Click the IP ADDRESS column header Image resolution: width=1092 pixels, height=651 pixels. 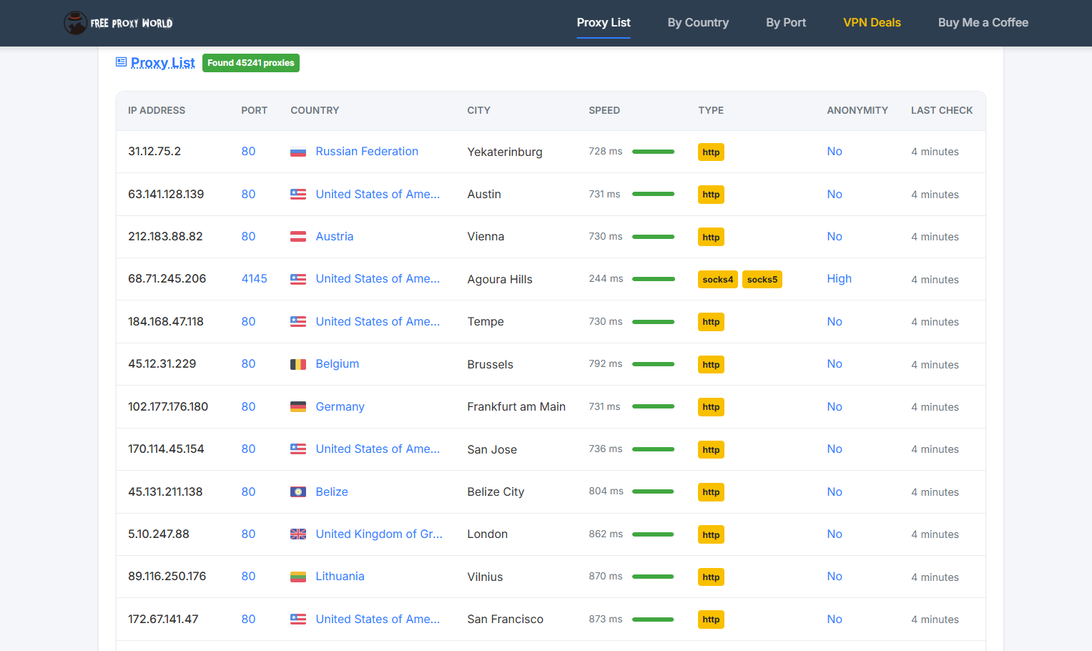pyautogui.click(x=157, y=110)
